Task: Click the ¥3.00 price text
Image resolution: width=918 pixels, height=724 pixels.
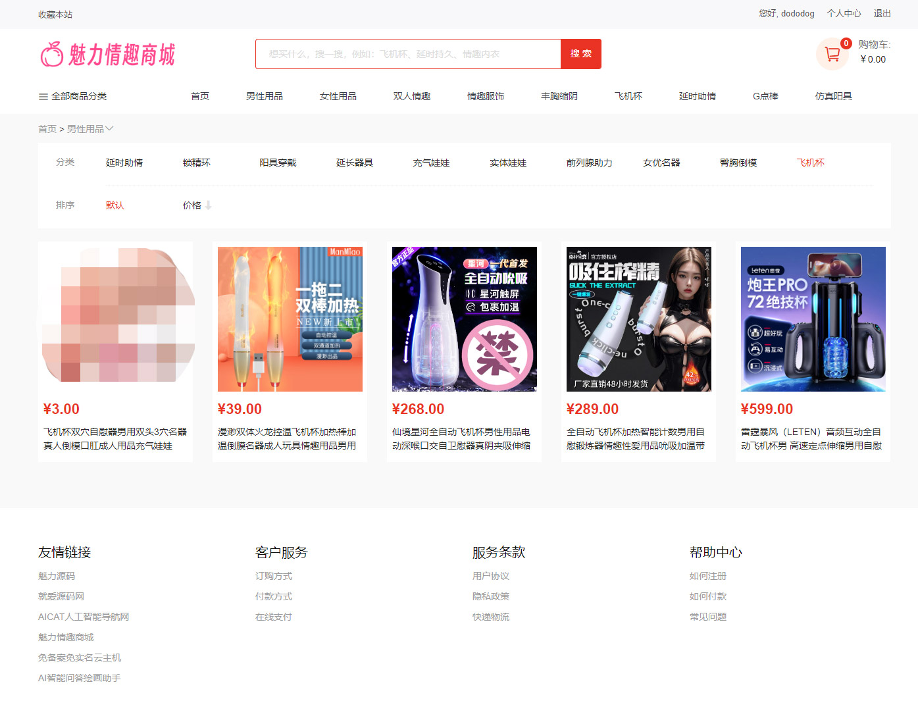Action: point(61,409)
